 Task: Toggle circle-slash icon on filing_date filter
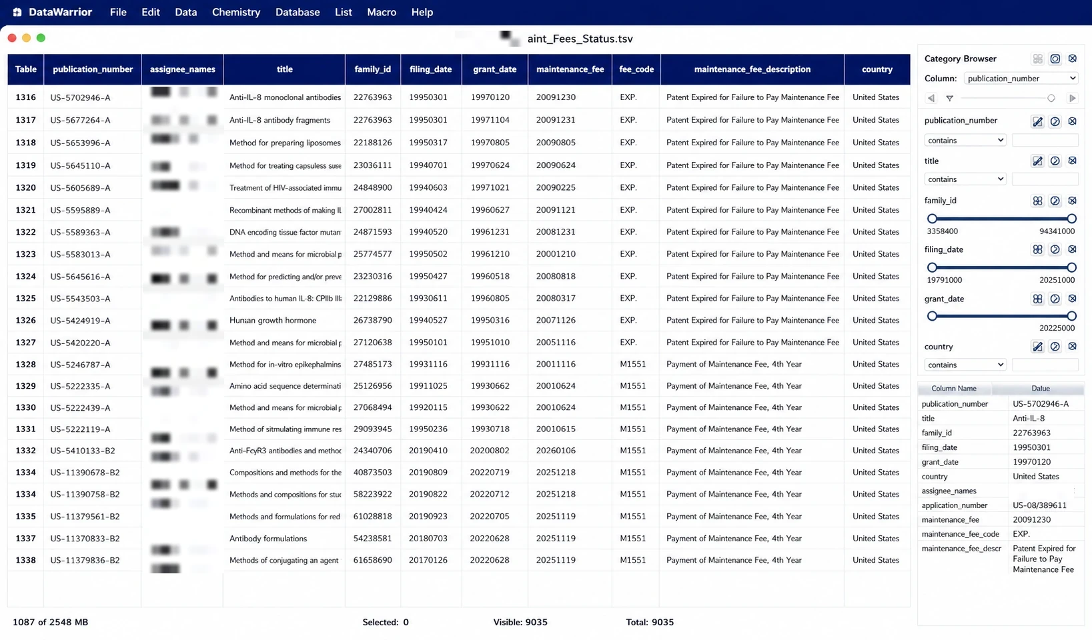coord(1055,249)
